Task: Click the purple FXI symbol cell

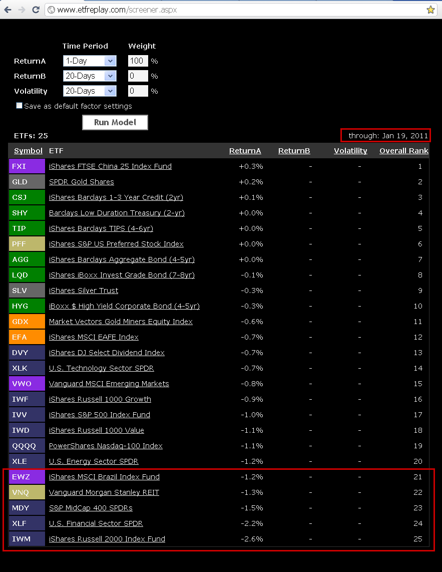Action: [27, 166]
